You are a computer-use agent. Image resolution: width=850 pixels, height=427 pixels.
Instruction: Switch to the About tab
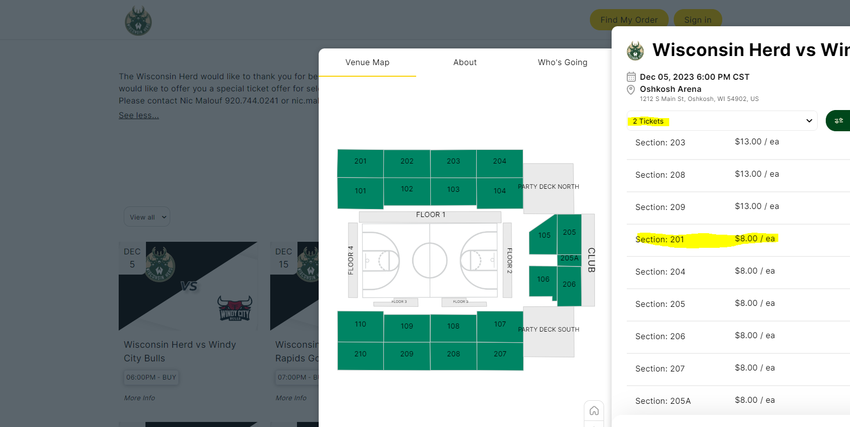(x=465, y=63)
